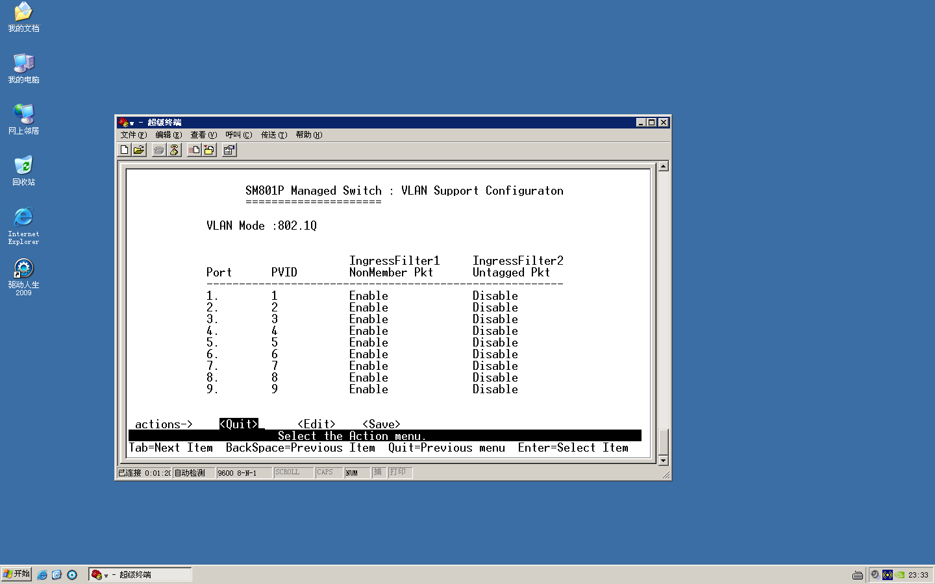This screenshot has width=935, height=584.
Task: Click the Select the Action menu. banner
Action: (385, 436)
